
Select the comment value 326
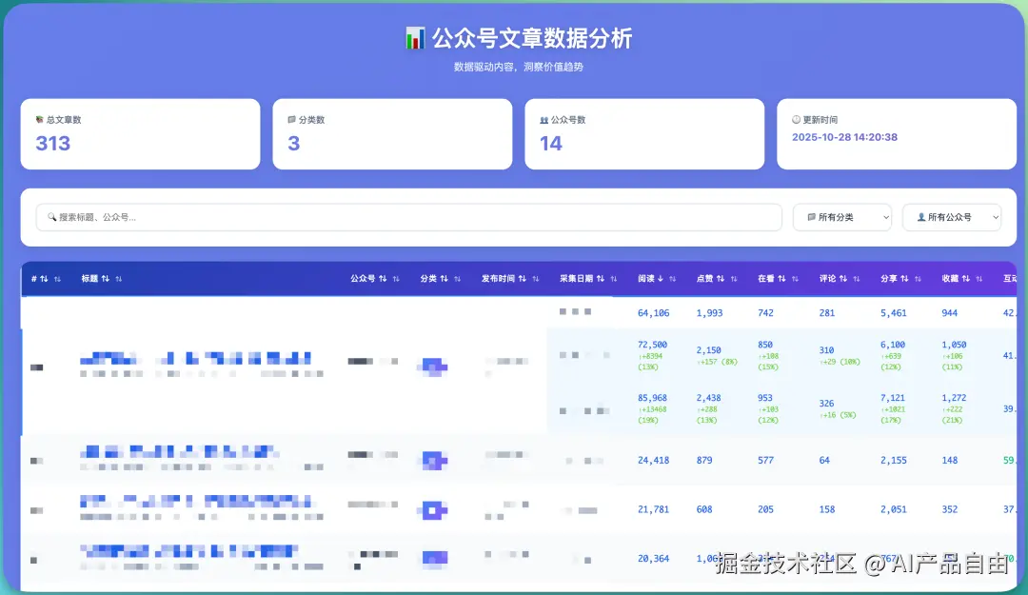tap(826, 404)
